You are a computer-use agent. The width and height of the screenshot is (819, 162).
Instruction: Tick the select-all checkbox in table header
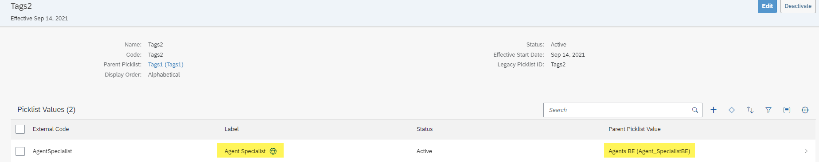pos(20,129)
